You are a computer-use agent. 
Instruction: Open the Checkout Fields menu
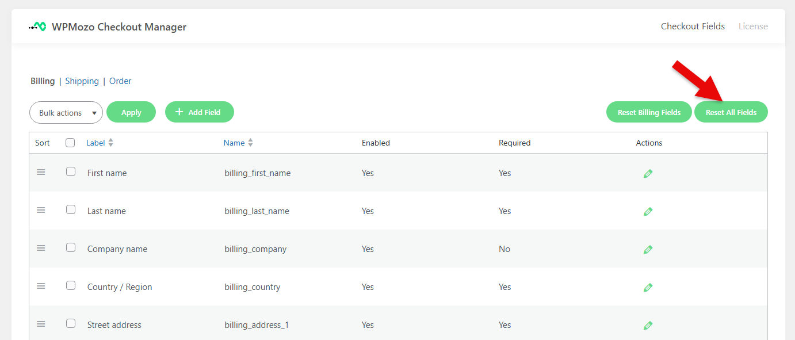coord(693,26)
